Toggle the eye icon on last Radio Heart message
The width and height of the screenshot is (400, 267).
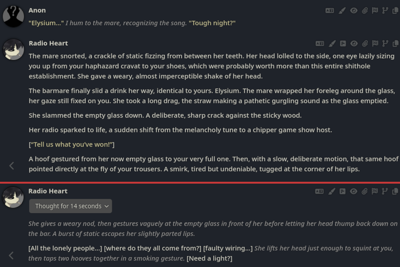point(353,192)
